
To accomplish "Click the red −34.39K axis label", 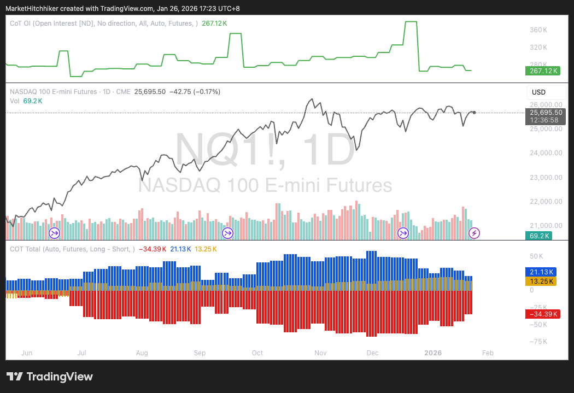I will pyautogui.click(x=543, y=314).
